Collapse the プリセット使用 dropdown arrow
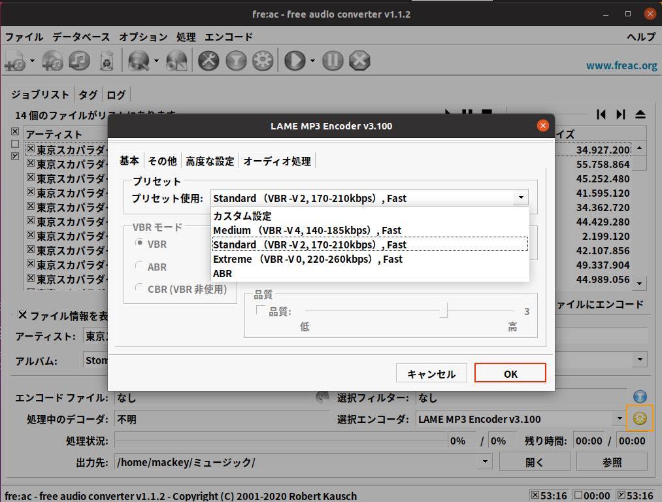The image size is (662, 502). 521,197
